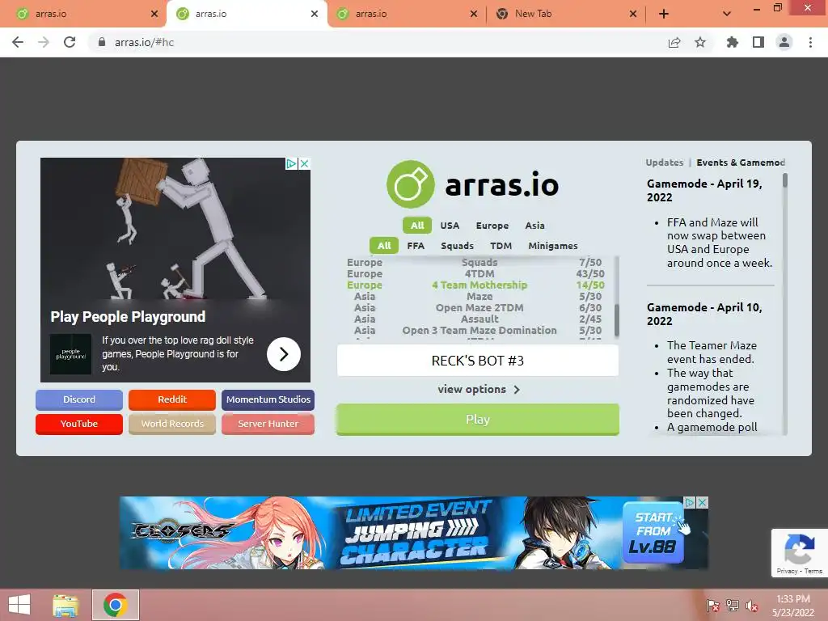Filter gamemodes by FFA
Viewport: 828px width, 621px height.
coord(416,246)
